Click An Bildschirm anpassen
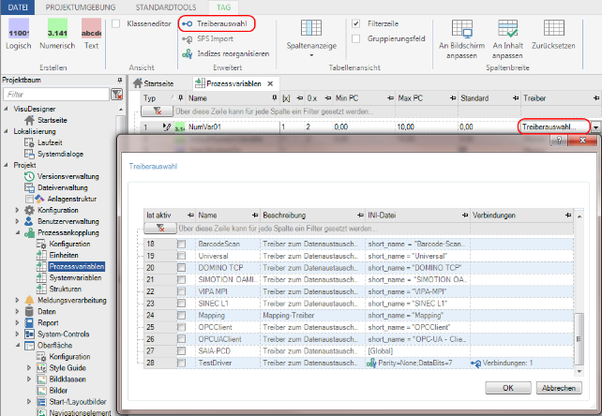 (x=462, y=38)
